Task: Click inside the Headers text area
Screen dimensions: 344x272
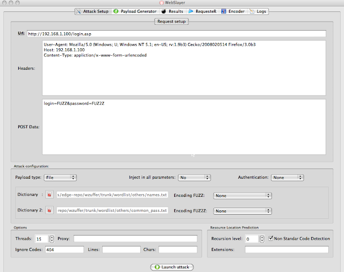Action: [184, 68]
